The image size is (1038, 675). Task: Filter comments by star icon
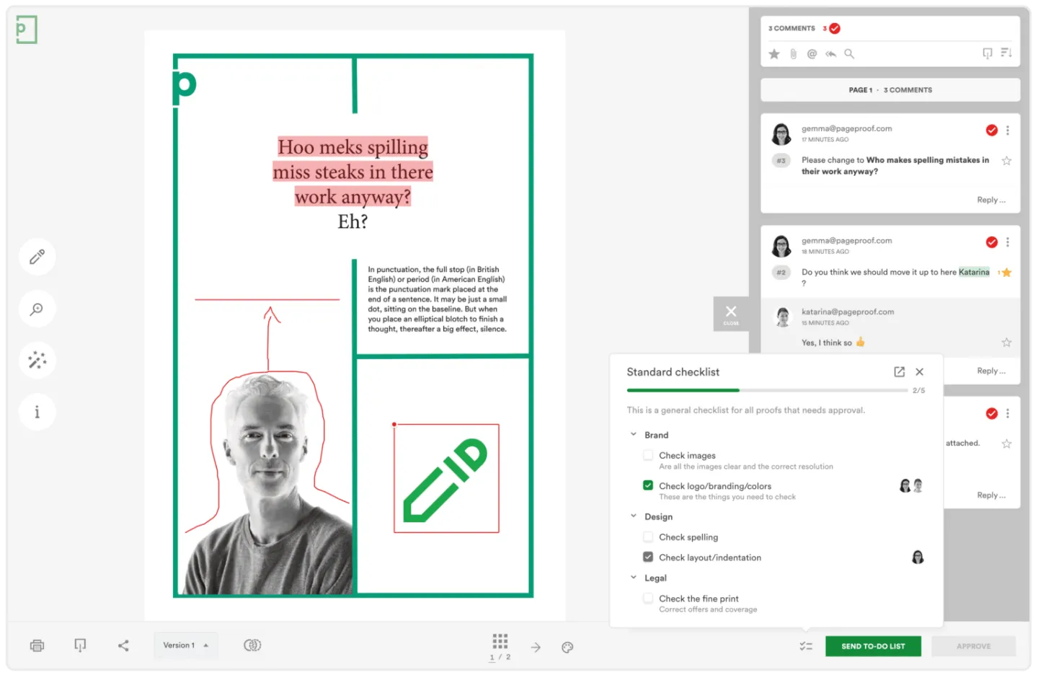[774, 54]
